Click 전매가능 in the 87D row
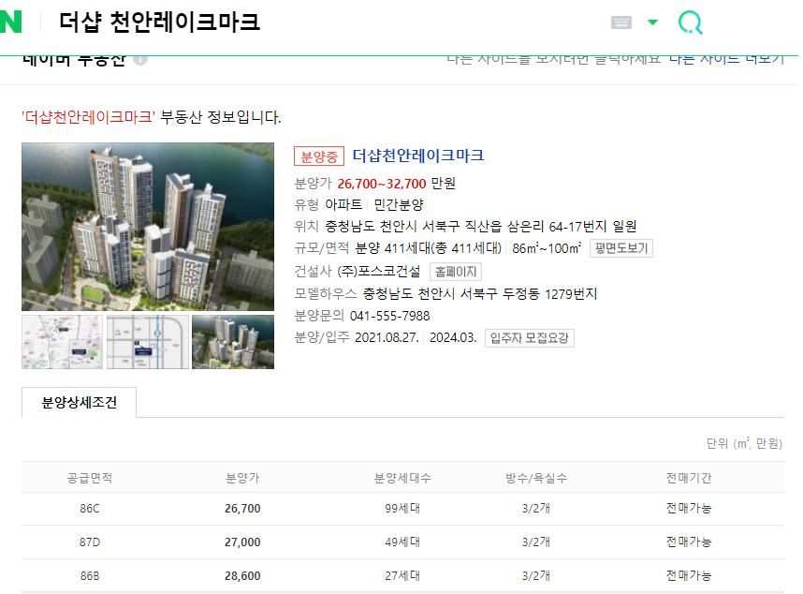Screen dimensions: 803x594 688,542
